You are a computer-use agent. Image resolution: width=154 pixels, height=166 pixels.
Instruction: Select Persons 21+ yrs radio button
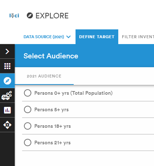tap(28, 142)
